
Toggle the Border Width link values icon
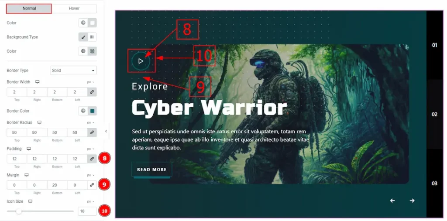92,92
